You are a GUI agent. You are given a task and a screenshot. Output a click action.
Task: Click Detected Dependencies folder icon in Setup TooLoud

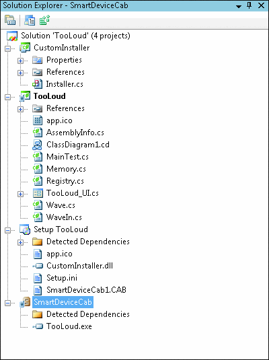pyautogui.click(x=38, y=242)
